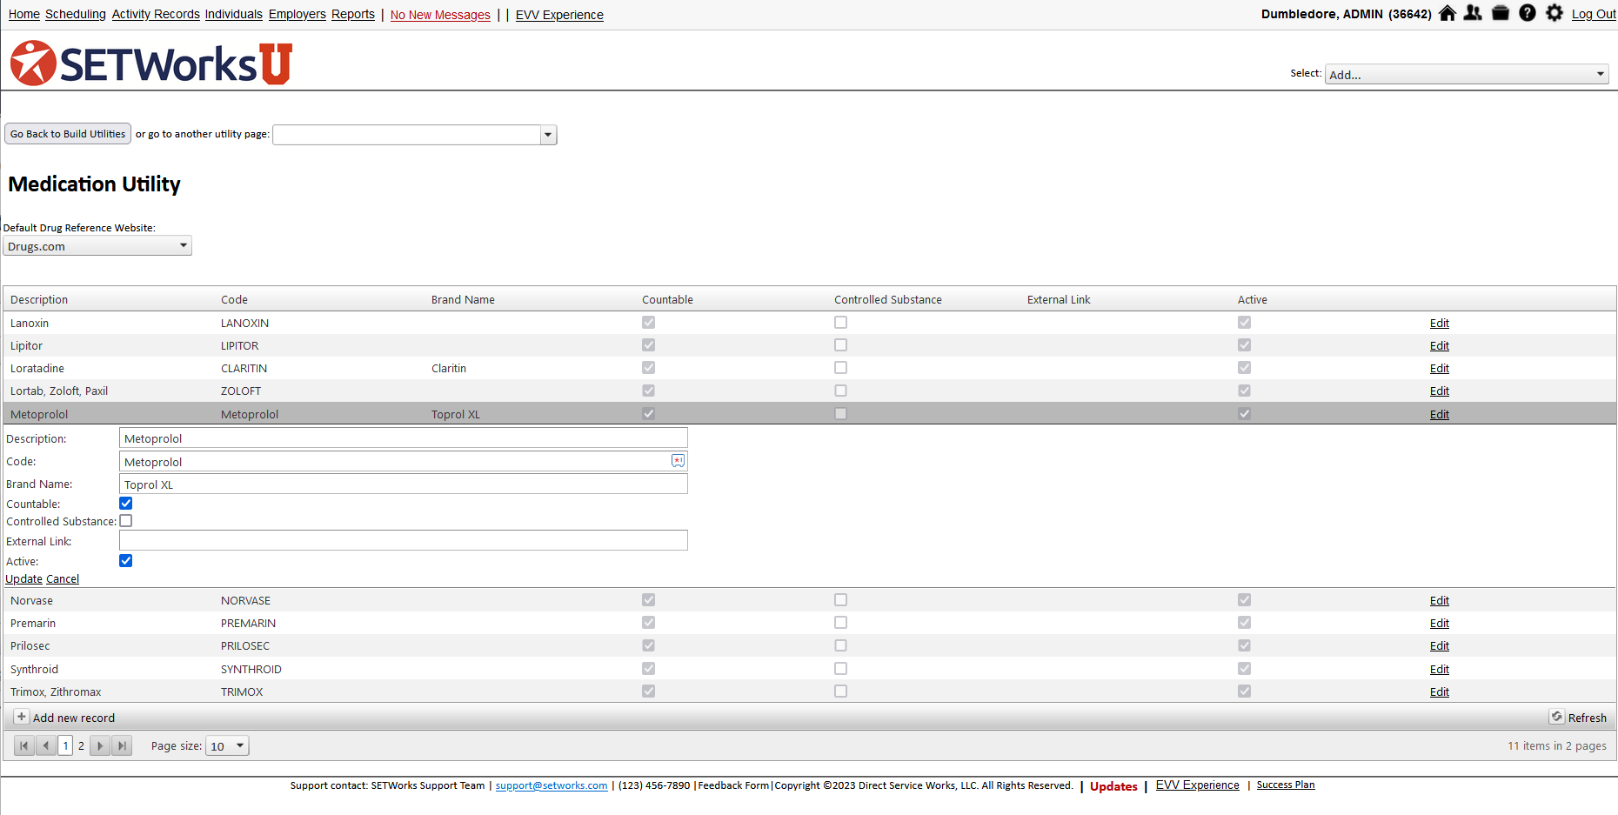The image size is (1618, 815).
Task: Click Edit for the Prilosec row
Action: click(x=1440, y=646)
